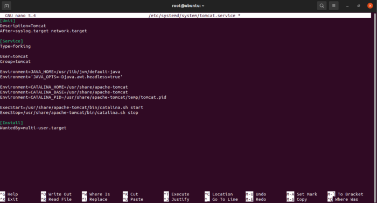Viewport: 377px width, 203px height.
Task: Click the User=tomcat line
Action: (14, 56)
